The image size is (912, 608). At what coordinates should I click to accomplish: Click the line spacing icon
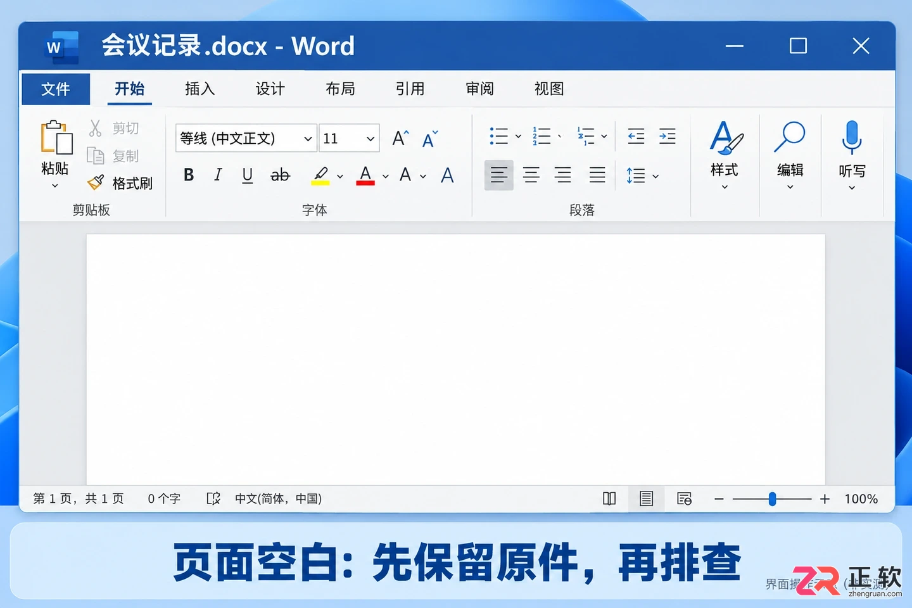pos(635,175)
